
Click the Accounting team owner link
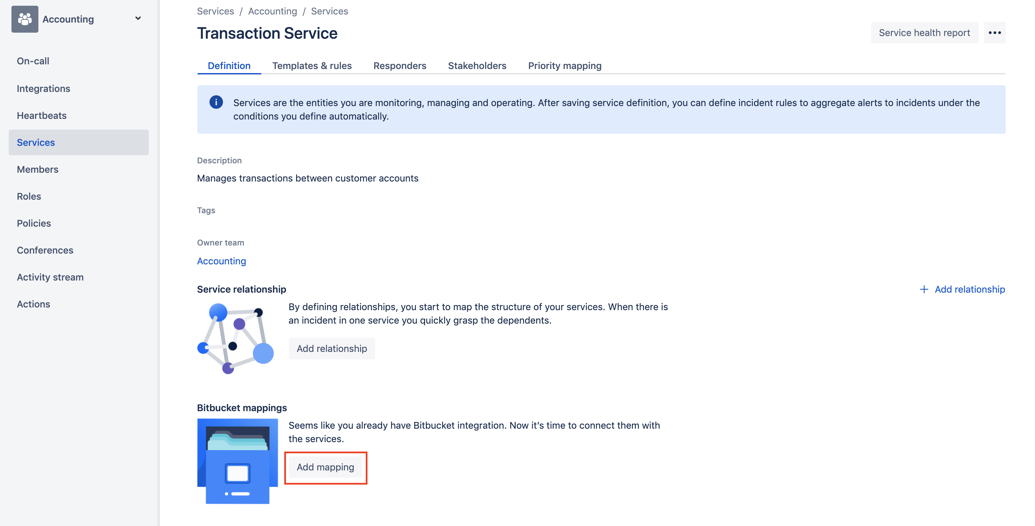tap(221, 261)
